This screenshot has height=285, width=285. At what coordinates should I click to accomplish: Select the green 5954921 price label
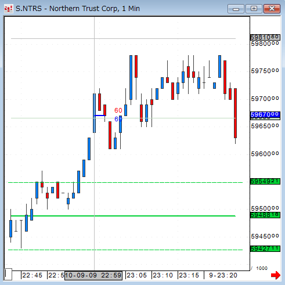coord(265,181)
